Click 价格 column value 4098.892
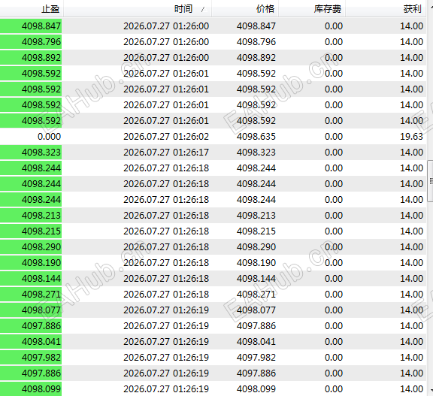The image size is (433, 396). pyautogui.click(x=256, y=57)
